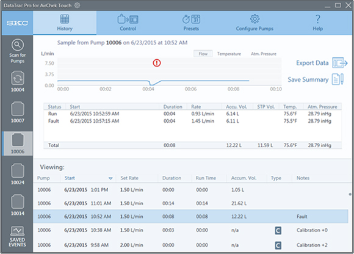Screen dimensions: 354x254
Task: Switch to the Control tab
Action: (x=128, y=23)
